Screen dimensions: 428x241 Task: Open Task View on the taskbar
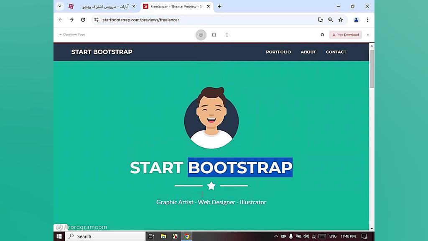[151, 236]
